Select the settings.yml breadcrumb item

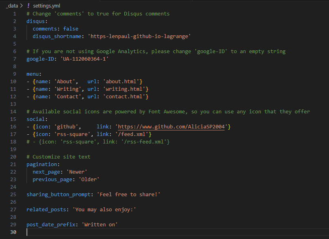(47, 6)
